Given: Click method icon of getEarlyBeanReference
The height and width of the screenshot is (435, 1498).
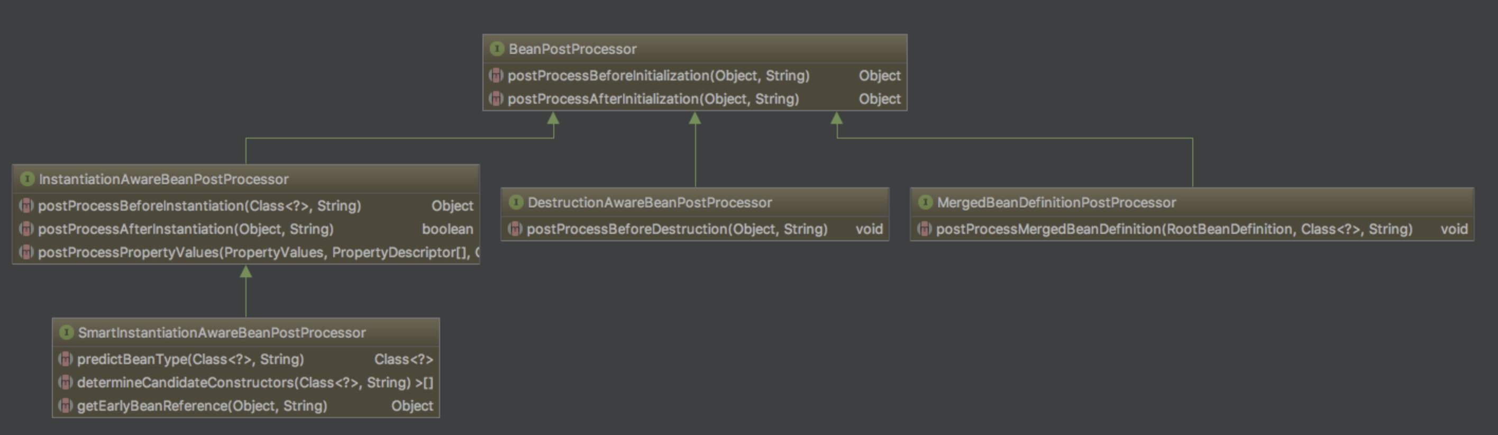Looking at the screenshot, I should [65, 406].
